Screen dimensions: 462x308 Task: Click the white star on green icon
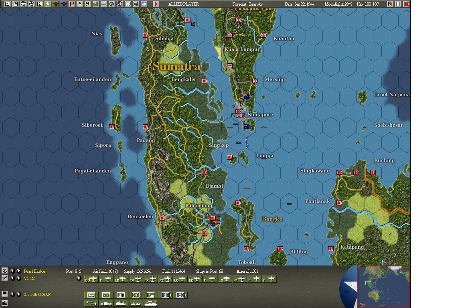tap(47, 4)
